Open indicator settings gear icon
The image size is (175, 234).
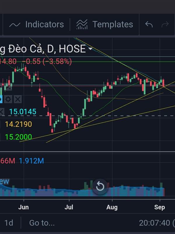(x=8, y=99)
